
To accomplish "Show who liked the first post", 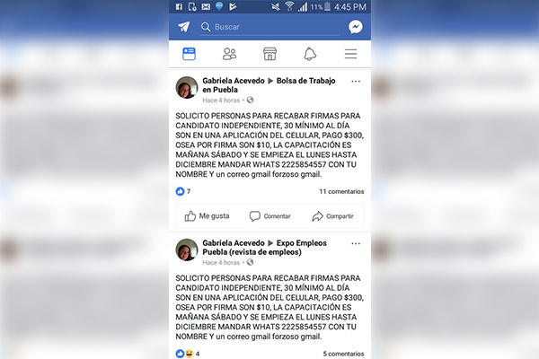I will pos(183,191).
